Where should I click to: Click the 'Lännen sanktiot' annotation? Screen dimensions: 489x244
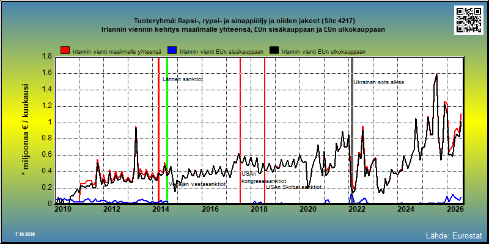183,79
